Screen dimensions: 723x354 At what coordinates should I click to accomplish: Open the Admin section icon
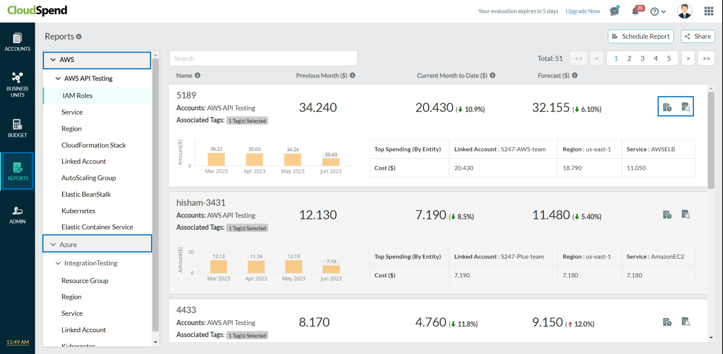click(17, 215)
